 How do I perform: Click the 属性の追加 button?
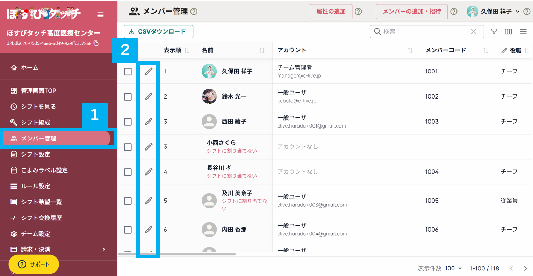click(331, 11)
